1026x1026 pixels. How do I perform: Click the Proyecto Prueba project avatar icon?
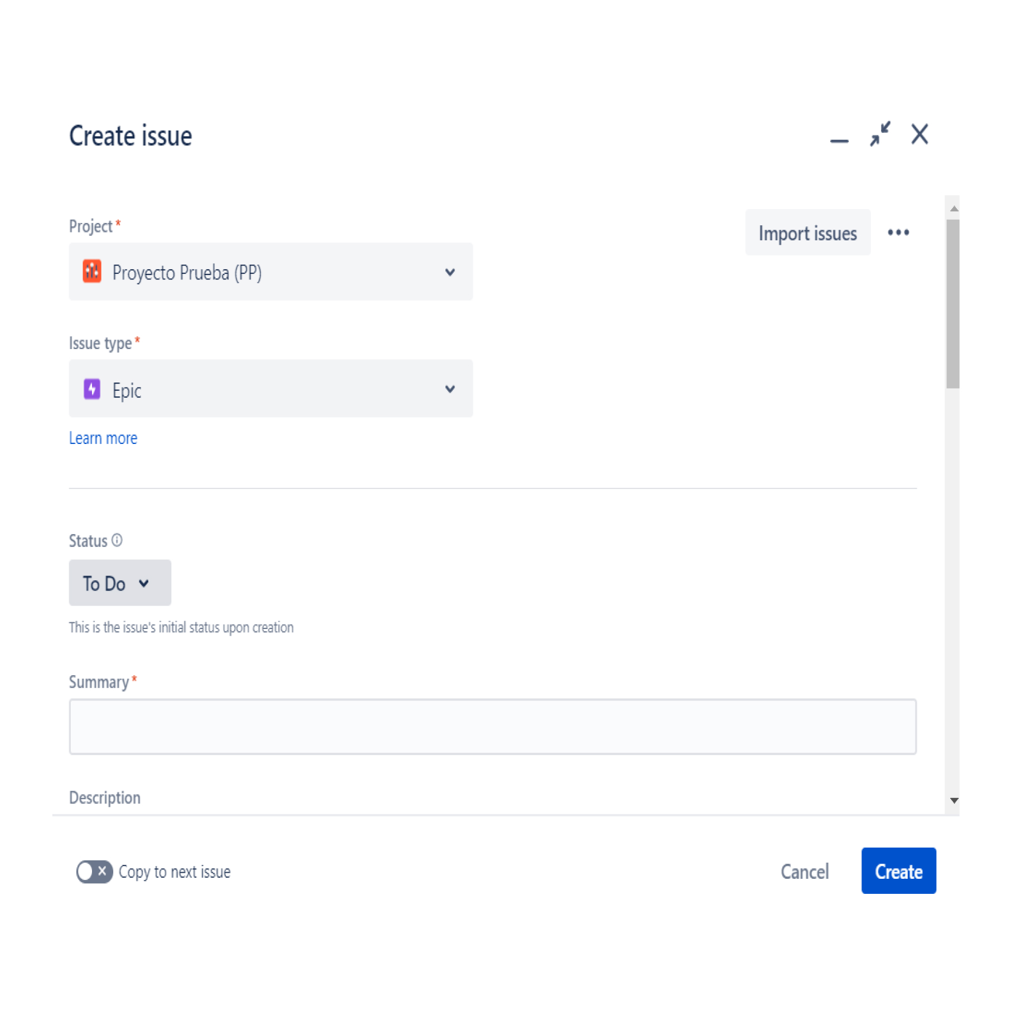tap(92, 272)
